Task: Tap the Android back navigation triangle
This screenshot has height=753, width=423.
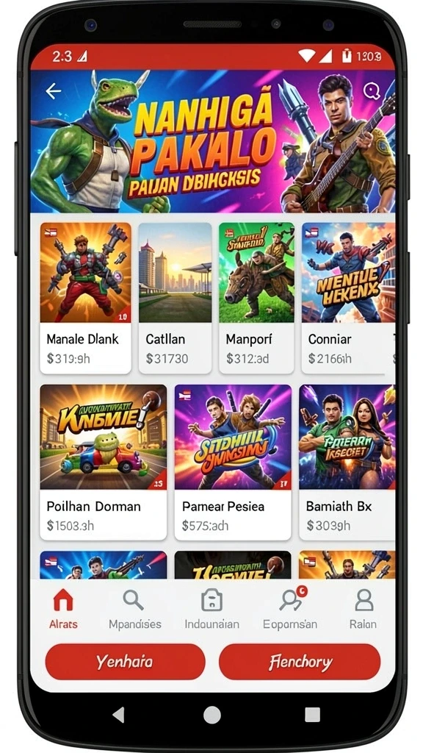Action: pyautogui.click(x=118, y=715)
